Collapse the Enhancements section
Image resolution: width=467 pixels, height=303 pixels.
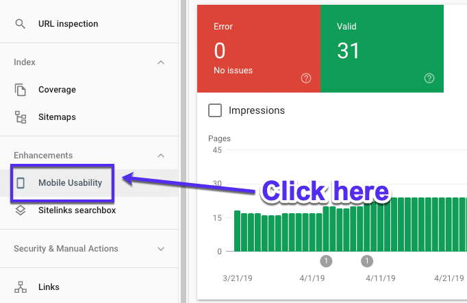(161, 156)
